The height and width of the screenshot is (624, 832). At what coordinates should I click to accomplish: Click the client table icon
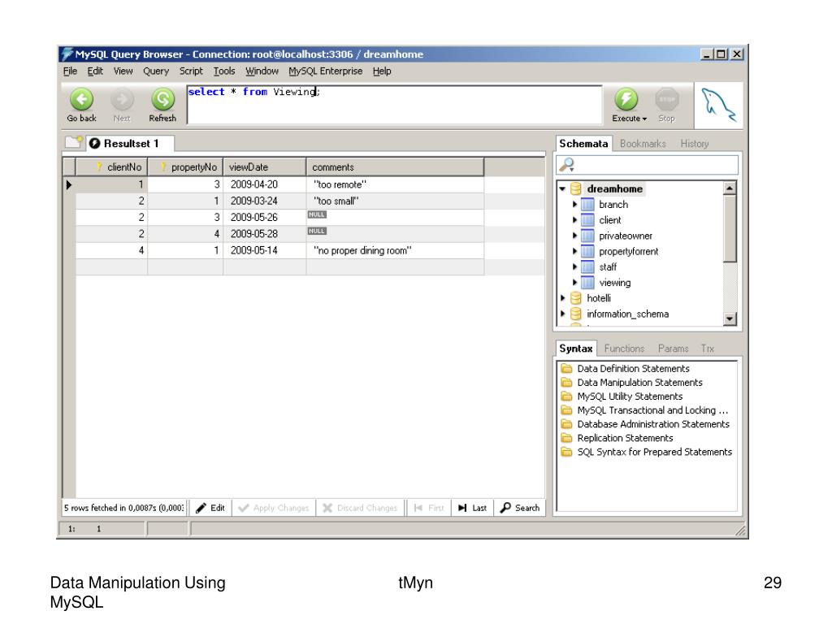pyautogui.click(x=587, y=220)
